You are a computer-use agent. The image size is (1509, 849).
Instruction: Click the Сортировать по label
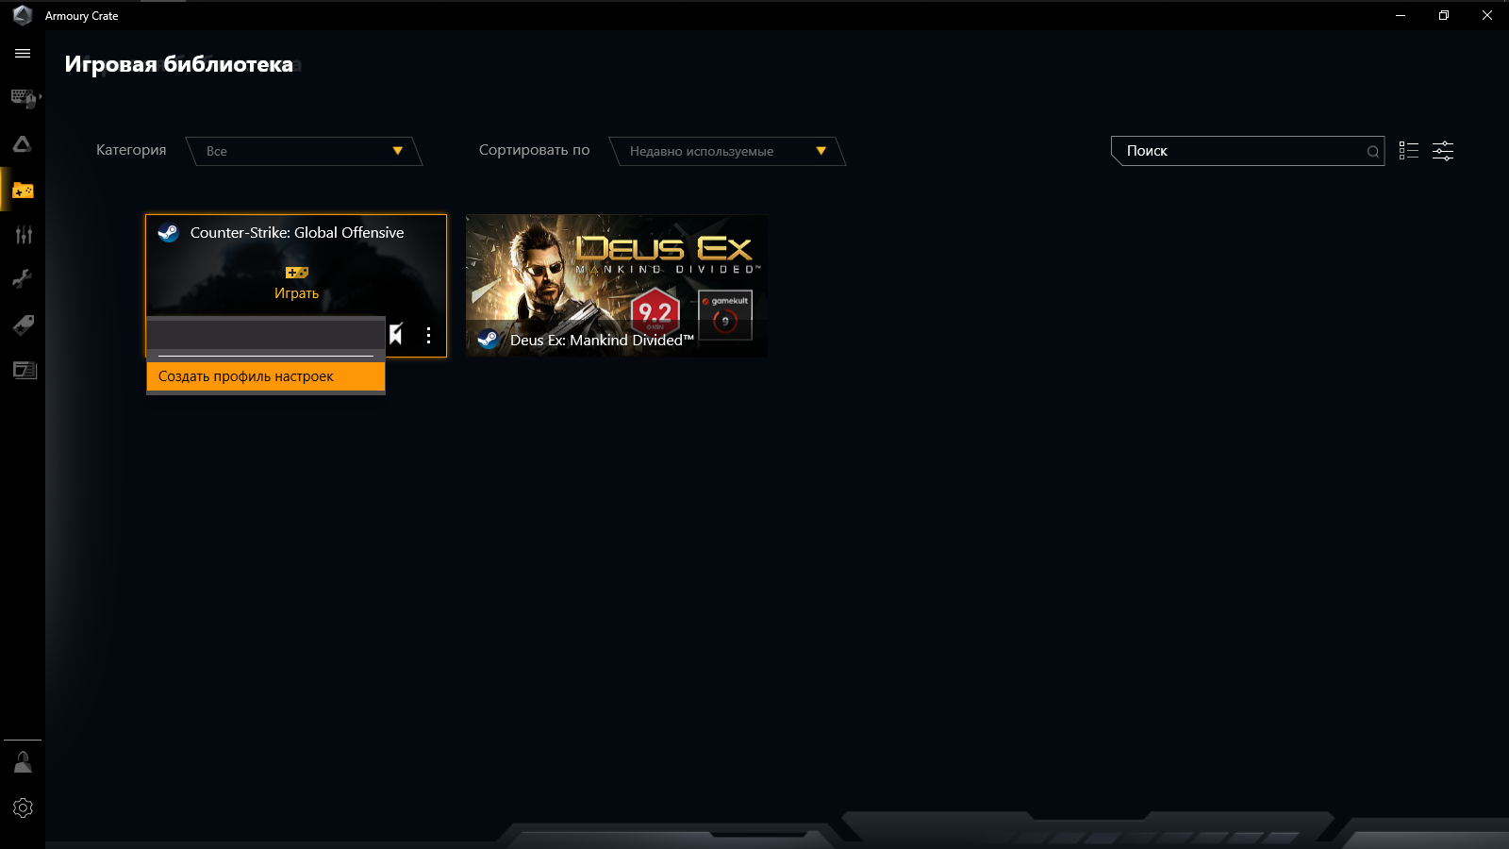coord(534,150)
